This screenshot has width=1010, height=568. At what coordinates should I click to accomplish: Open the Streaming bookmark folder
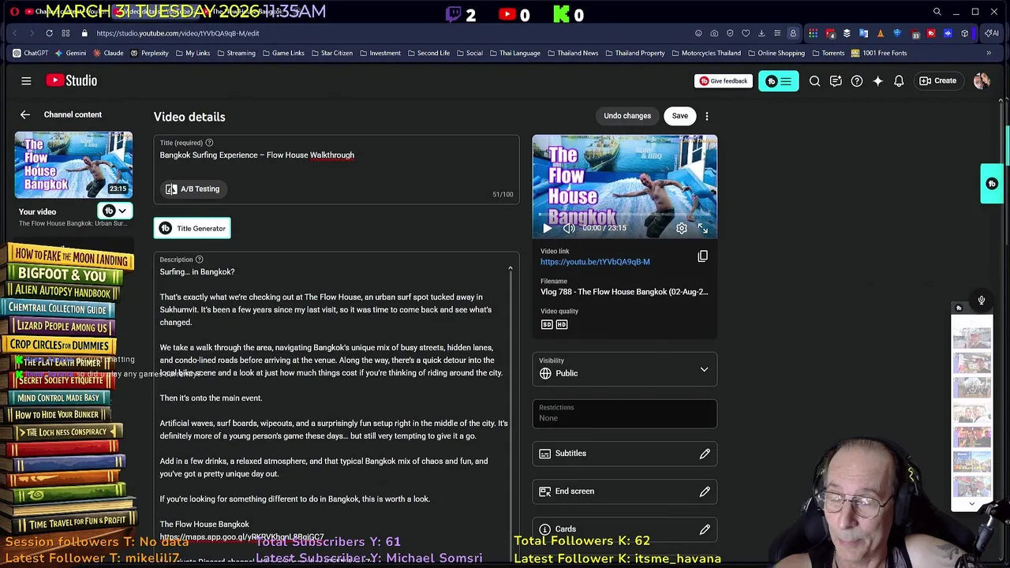pyautogui.click(x=235, y=53)
